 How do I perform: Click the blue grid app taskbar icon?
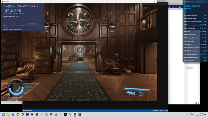point(27,114)
